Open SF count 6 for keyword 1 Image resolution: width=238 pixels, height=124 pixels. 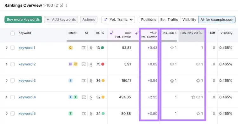[91, 48]
